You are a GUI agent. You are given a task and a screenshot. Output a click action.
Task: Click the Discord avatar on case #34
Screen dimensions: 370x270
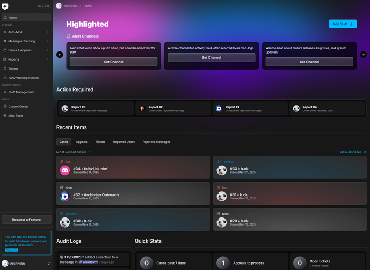(x=65, y=170)
